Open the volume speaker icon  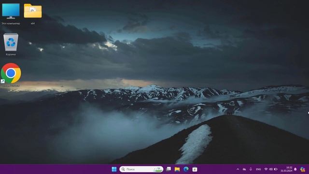tap(271, 169)
